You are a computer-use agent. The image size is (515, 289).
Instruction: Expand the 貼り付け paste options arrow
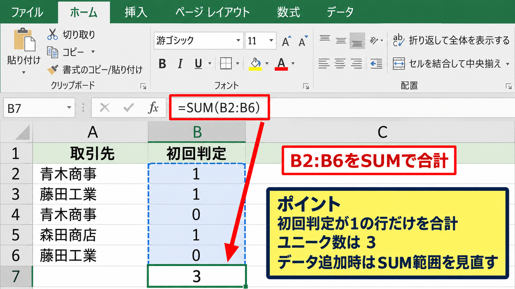pyautogui.click(x=24, y=72)
